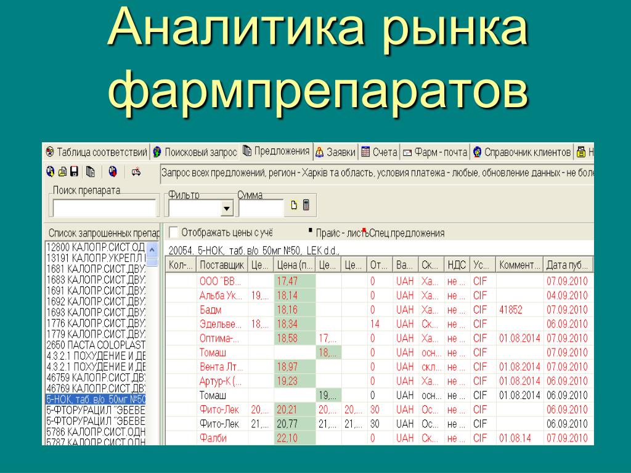This screenshot has width=631, height=473.
Task: Select 5786 КАЛОПР.СИСТ.ОДН list item
Action: (96, 432)
